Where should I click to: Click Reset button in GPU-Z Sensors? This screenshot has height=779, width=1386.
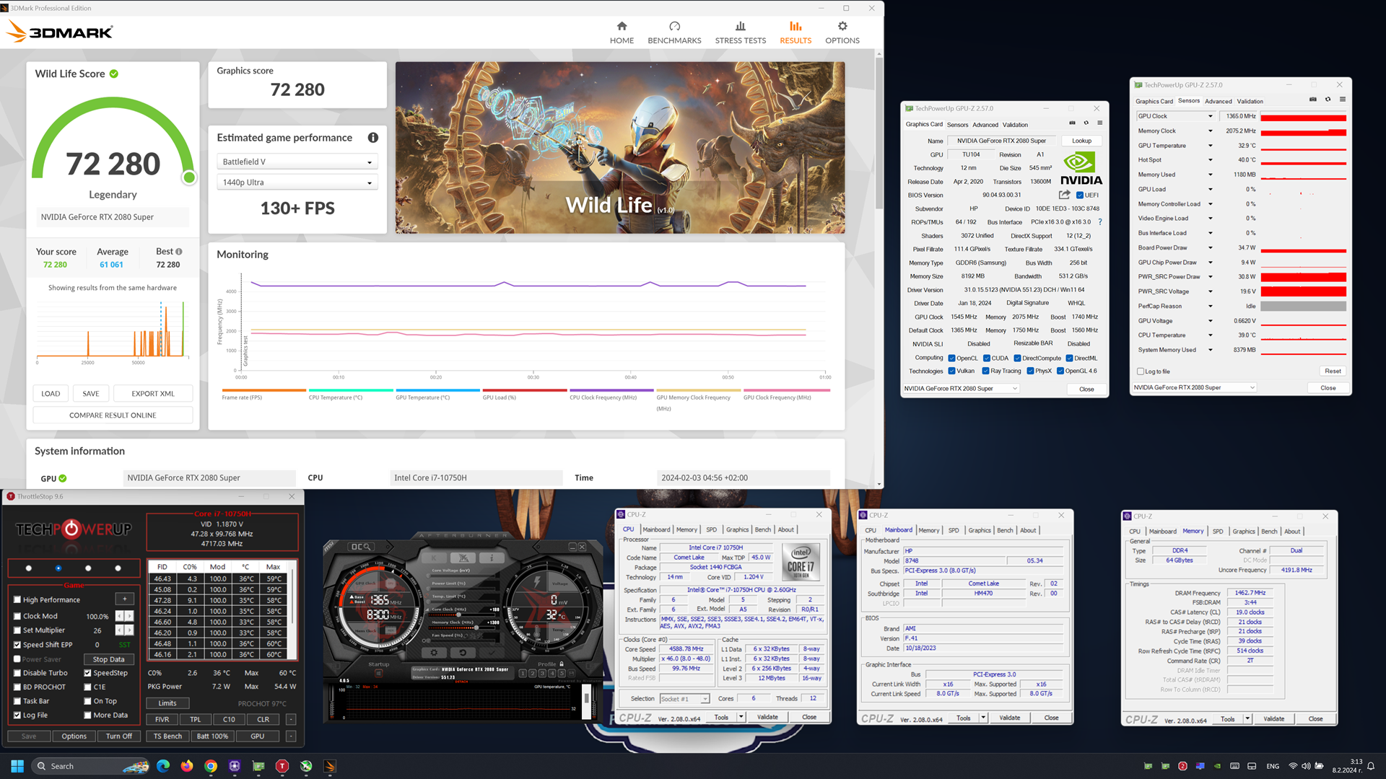pyautogui.click(x=1333, y=371)
